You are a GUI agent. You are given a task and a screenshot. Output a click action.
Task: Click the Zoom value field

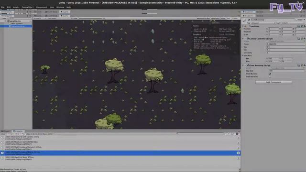tap(286, 44)
